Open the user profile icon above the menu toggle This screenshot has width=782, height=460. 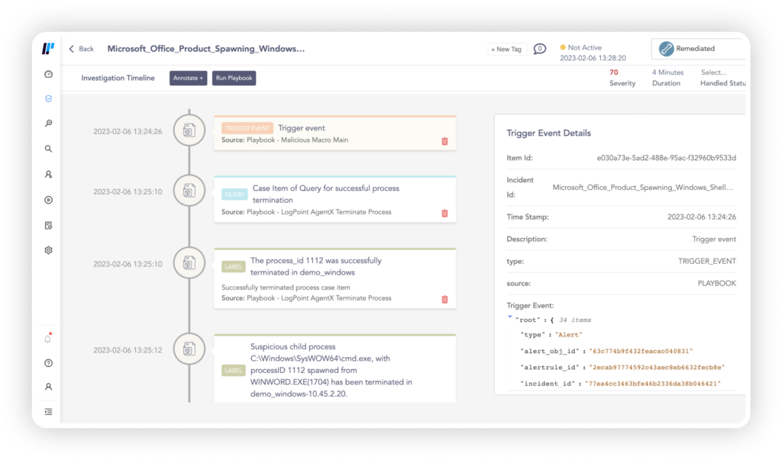[x=48, y=387]
